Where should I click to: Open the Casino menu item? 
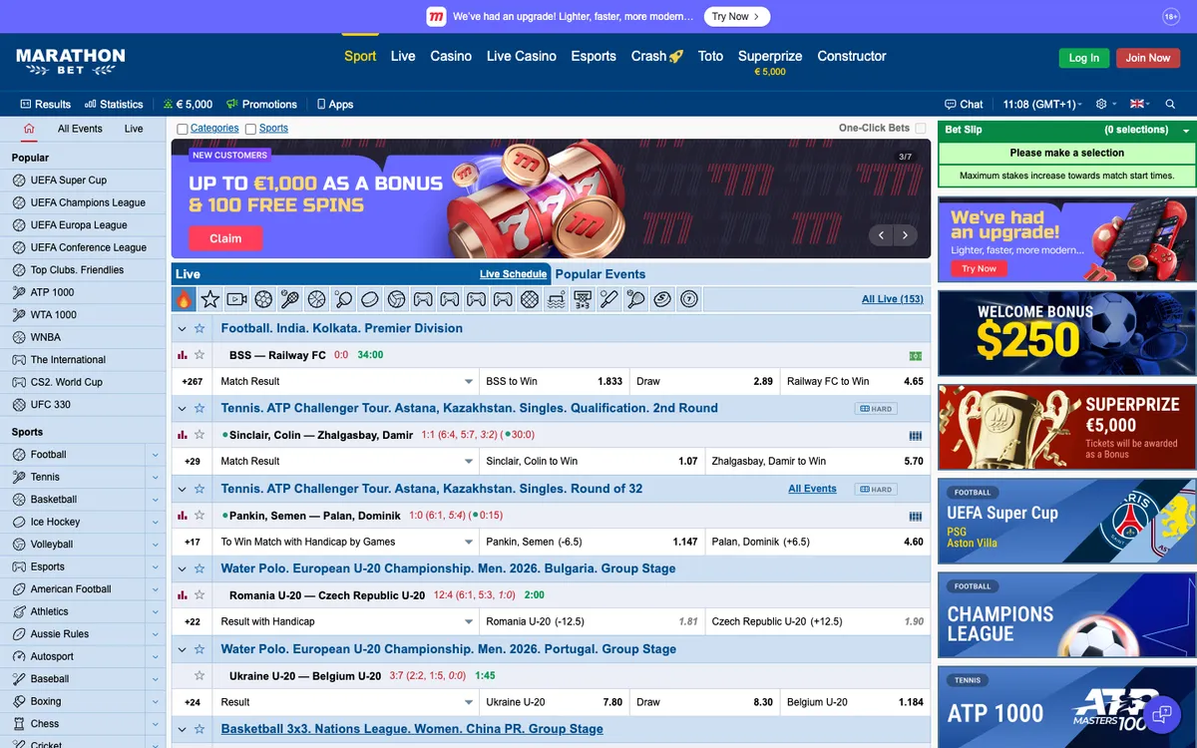pyautogui.click(x=451, y=56)
